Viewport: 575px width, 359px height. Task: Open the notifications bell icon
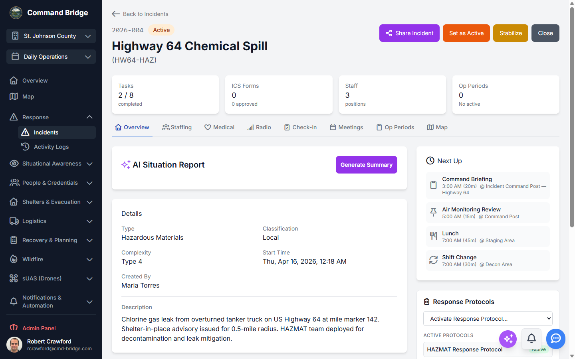[531, 339]
